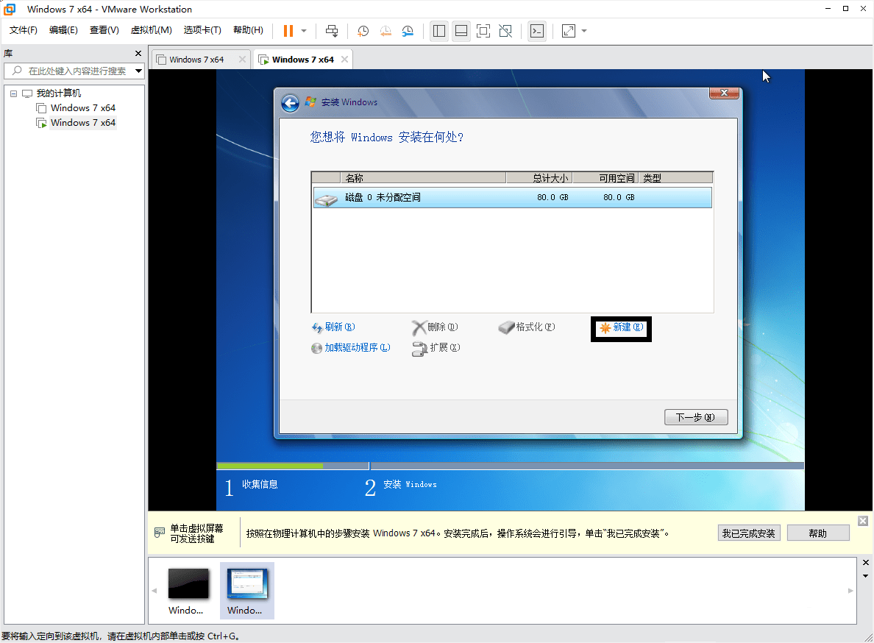This screenshot has width=874, height=643.
Task: Open the 帮助(H) menu
Action: pyautogui.click(x=248, y=30)
